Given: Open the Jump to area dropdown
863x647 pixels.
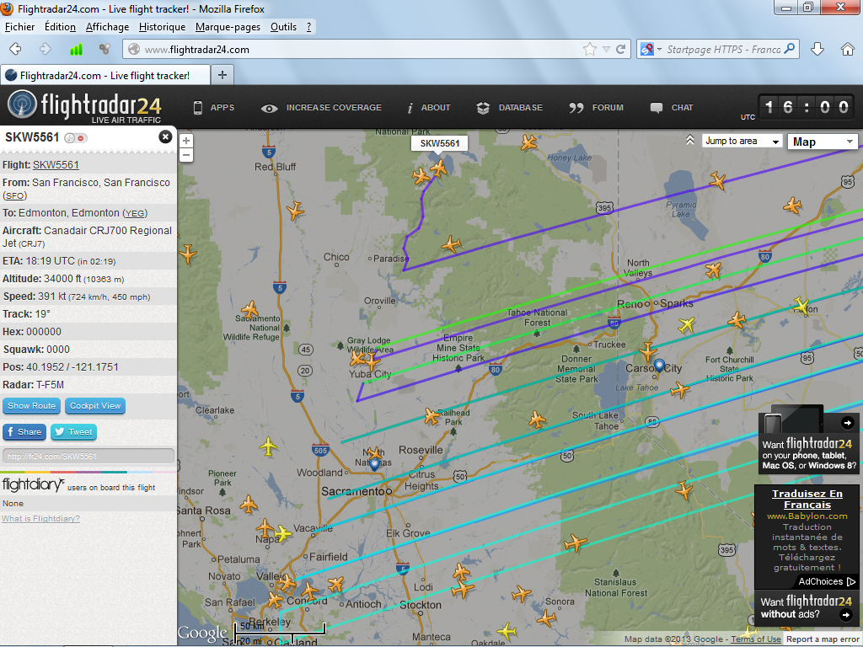Looking at the screenshot, I should click(x=742, y=142).
